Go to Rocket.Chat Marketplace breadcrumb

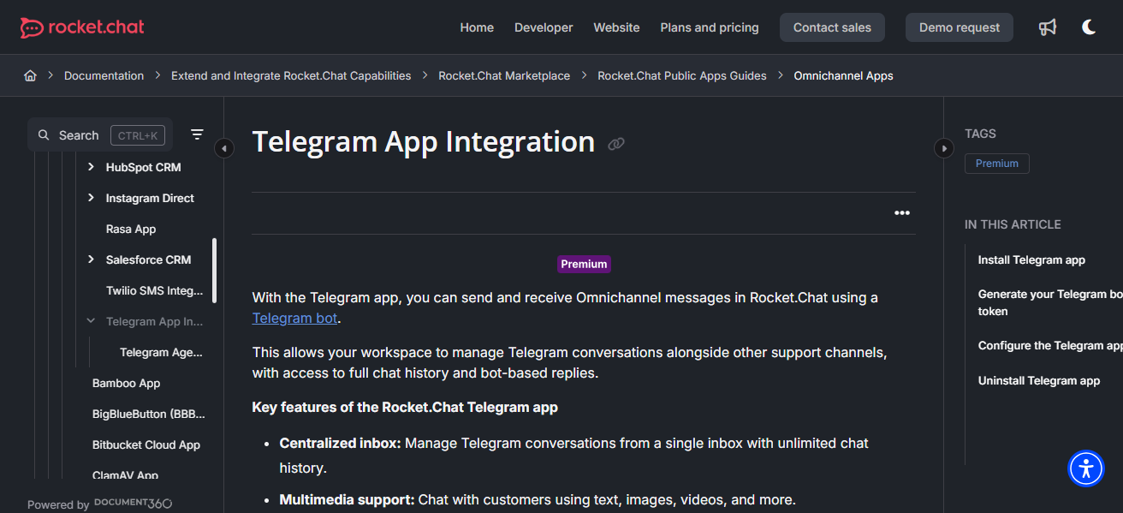(504, 75)
